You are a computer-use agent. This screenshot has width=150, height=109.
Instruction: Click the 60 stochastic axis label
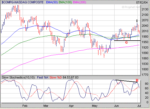tap(146, 88)
